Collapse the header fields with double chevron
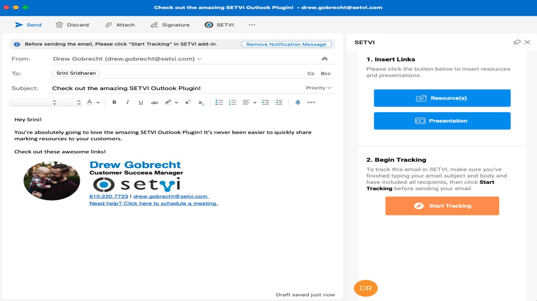 pyautogui.click(x=325, y=59)
